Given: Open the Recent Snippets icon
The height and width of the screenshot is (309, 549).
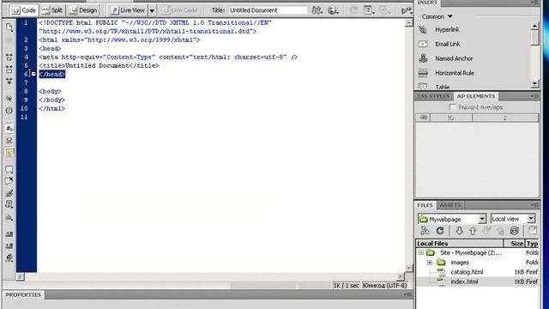Looking at the screenshot, I should (9, 204).
